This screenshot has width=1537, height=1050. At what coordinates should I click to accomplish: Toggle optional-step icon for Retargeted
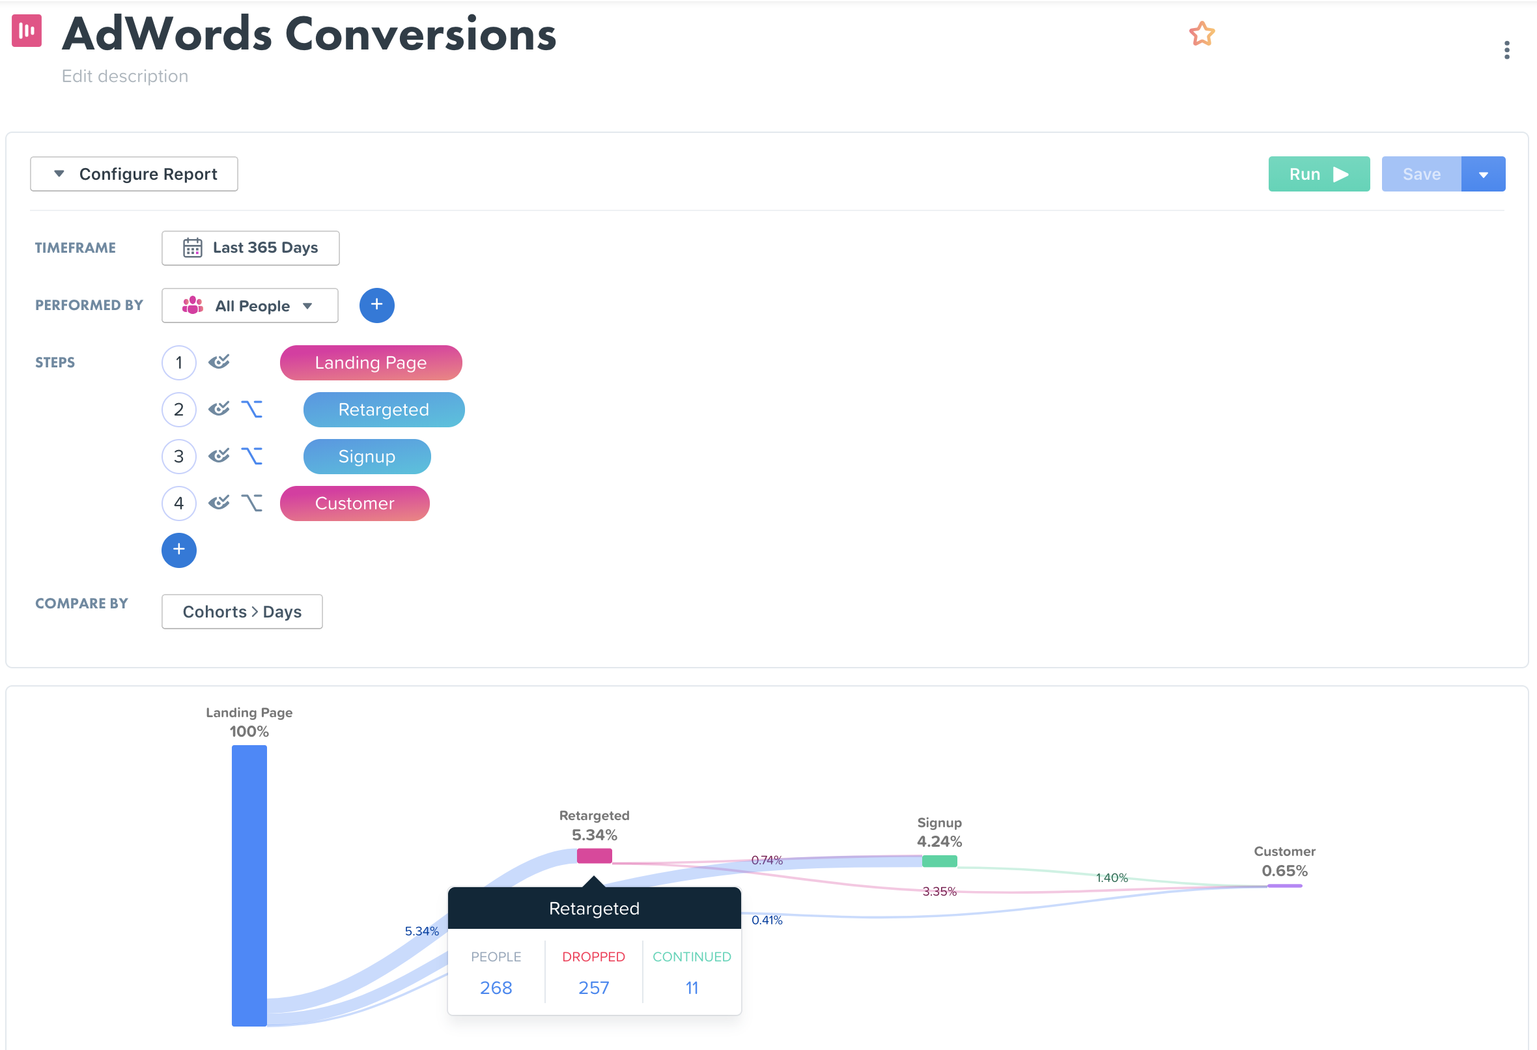pos(251,409)
